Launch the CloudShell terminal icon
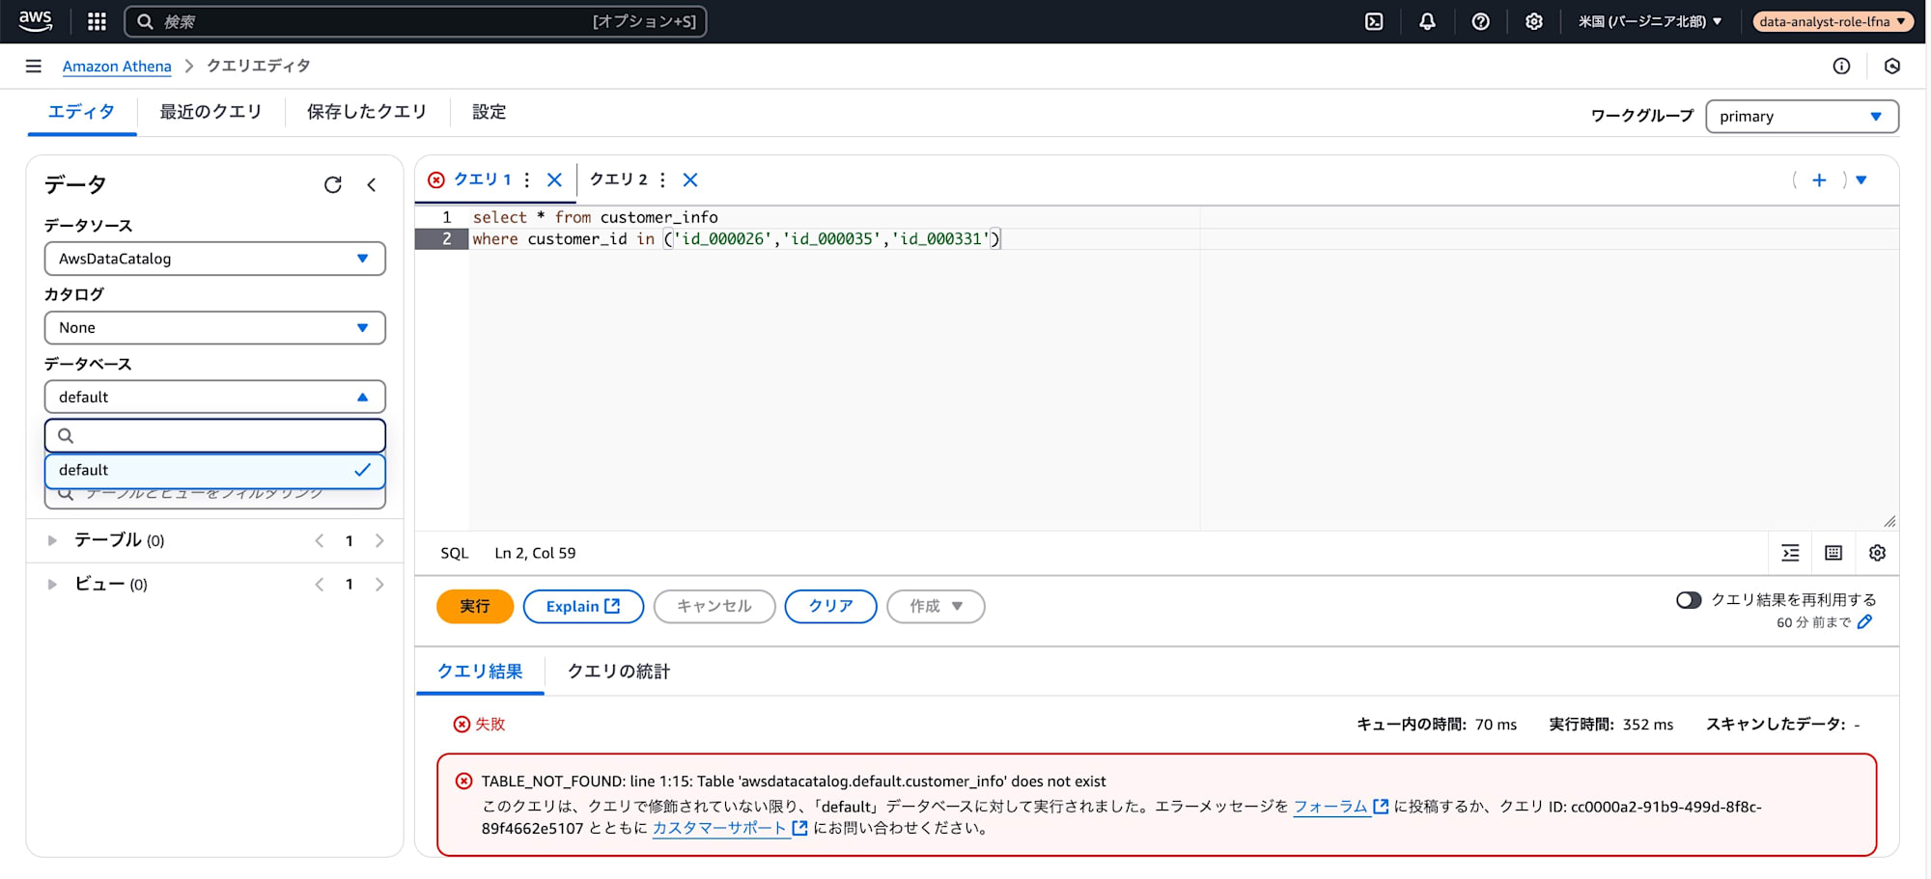This screenshot has height=879, width=1931. [x=1374, y=21]
